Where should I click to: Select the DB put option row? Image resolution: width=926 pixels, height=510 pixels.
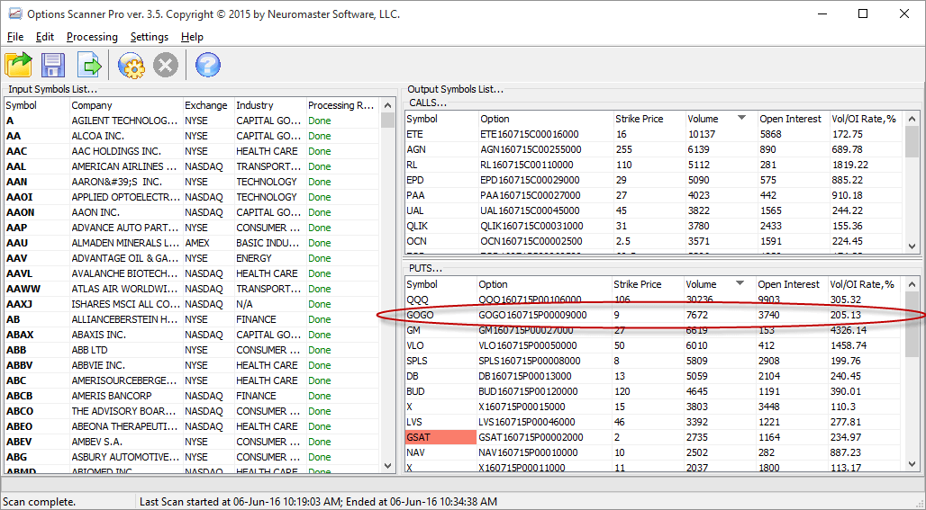[653, 377]
